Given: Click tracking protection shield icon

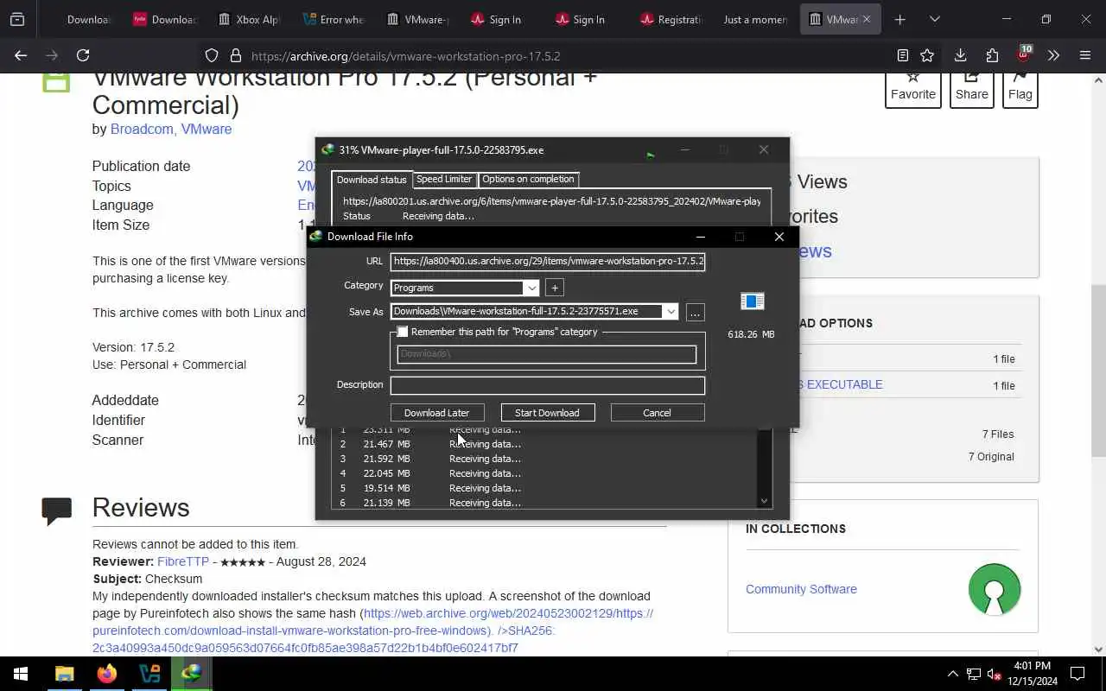Looking at the screenshot, I should pos(212,55).
